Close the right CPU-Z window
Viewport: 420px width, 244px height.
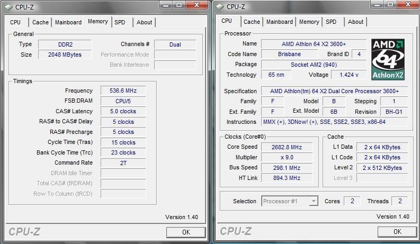pyautogui.click(x=408, y=5)
